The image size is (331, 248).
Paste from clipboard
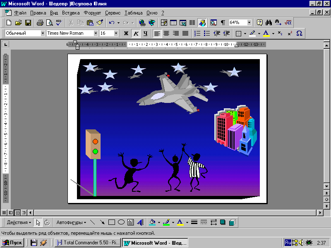point(90,23)
